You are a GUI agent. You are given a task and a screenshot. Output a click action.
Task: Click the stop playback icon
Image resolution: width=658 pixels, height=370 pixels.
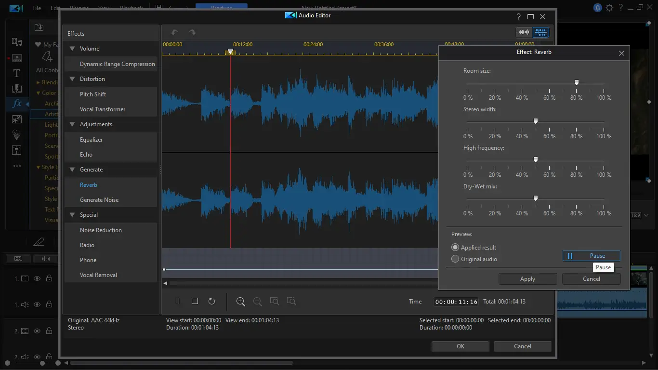[195, 301]
